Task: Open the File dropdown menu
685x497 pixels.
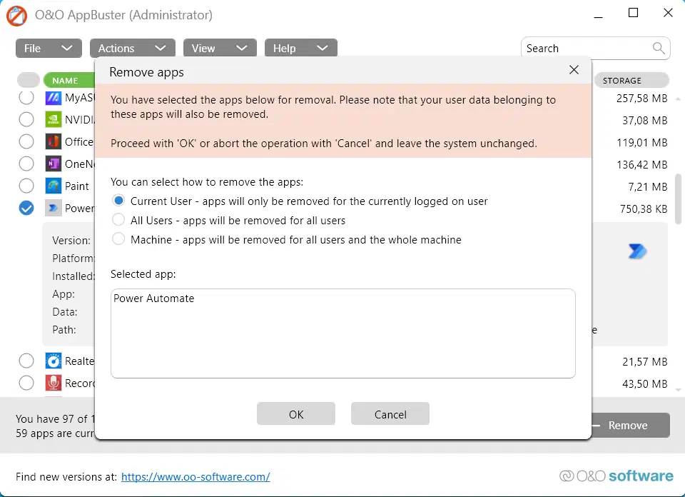Action: click(x=48, y=48)
